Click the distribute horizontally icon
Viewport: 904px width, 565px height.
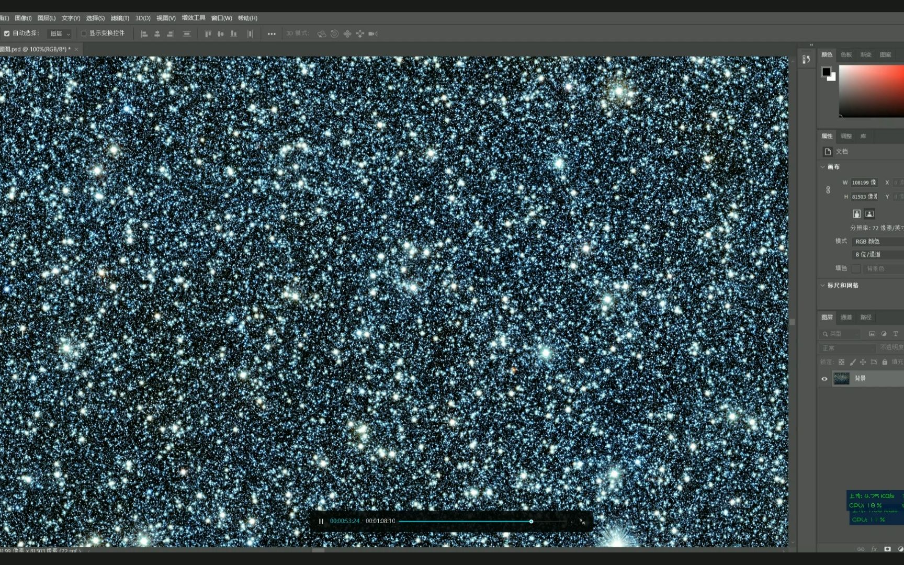(x=250, y=33)
